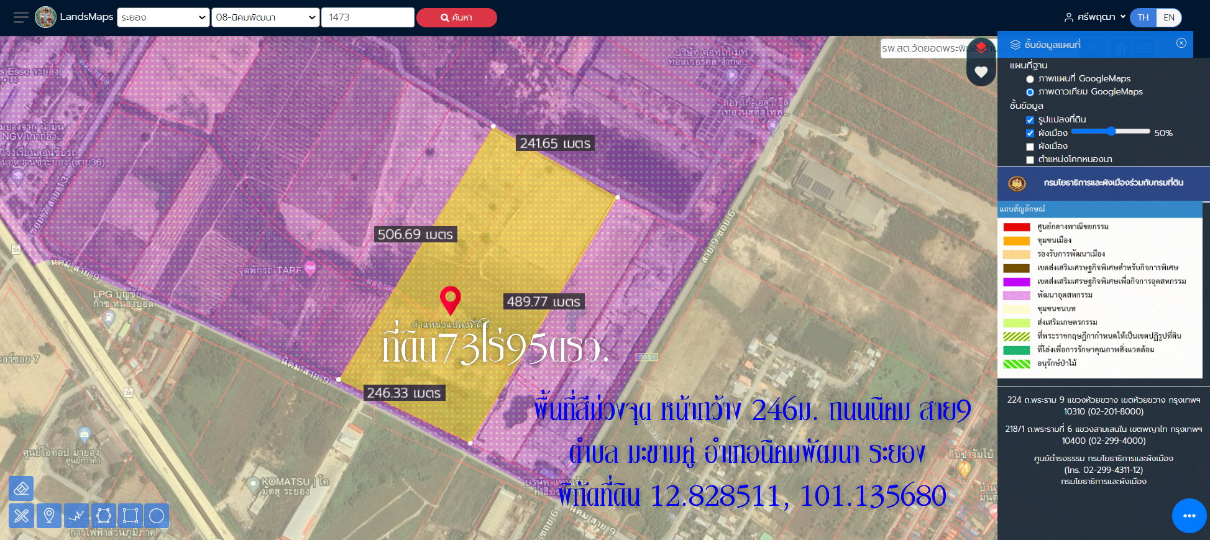
Task: Open the ระยอง province dropdown
Action: click(x=163, y=17)
